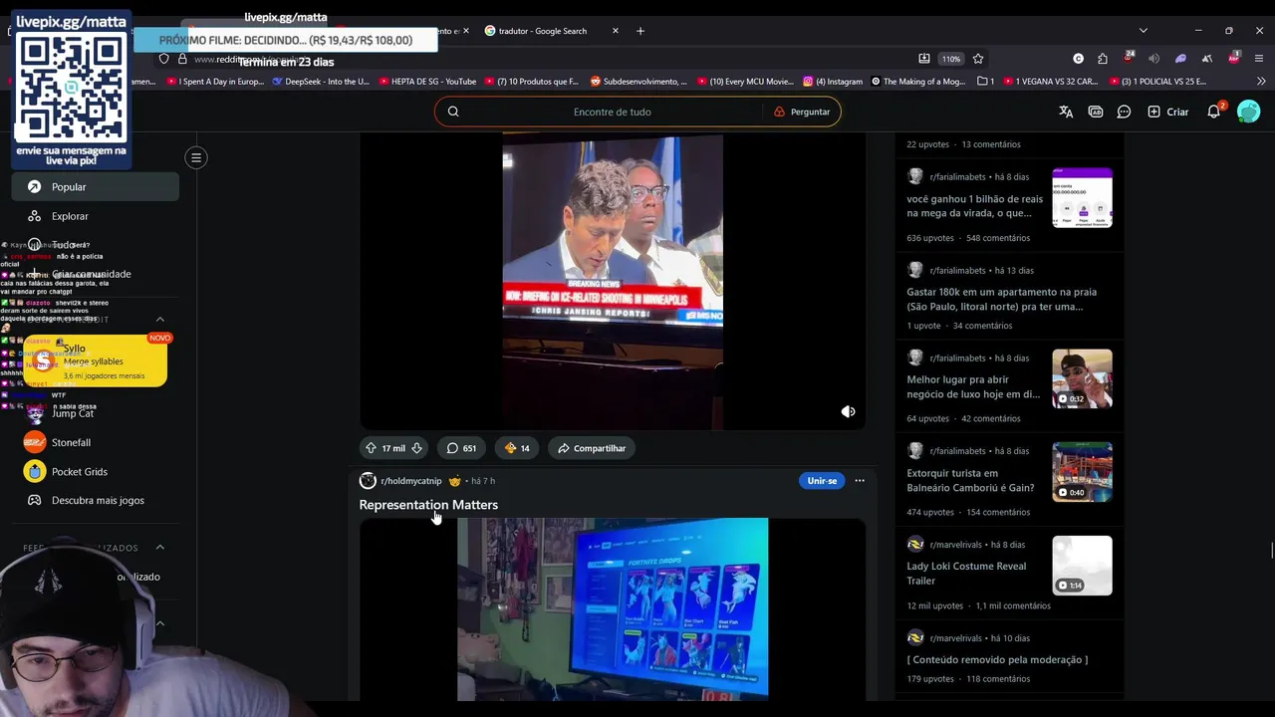1275x717 pixels.
Task: Open the browser extensions puzzle icon
Action: coord(1103,59)
